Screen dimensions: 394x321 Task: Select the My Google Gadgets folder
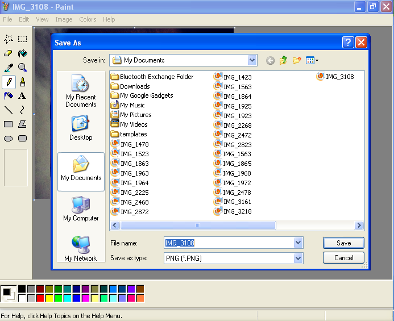[142, 95]
